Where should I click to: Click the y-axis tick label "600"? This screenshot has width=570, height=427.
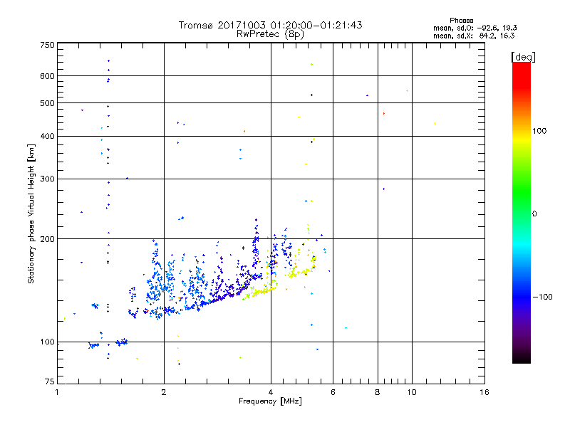(x=47, y=76)
